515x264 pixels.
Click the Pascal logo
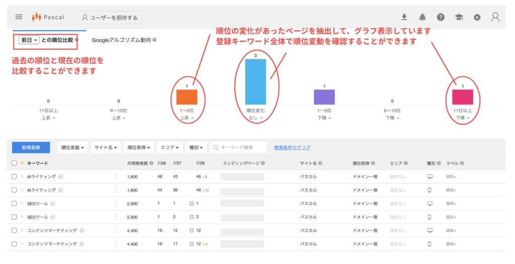(x=48, y=17)
